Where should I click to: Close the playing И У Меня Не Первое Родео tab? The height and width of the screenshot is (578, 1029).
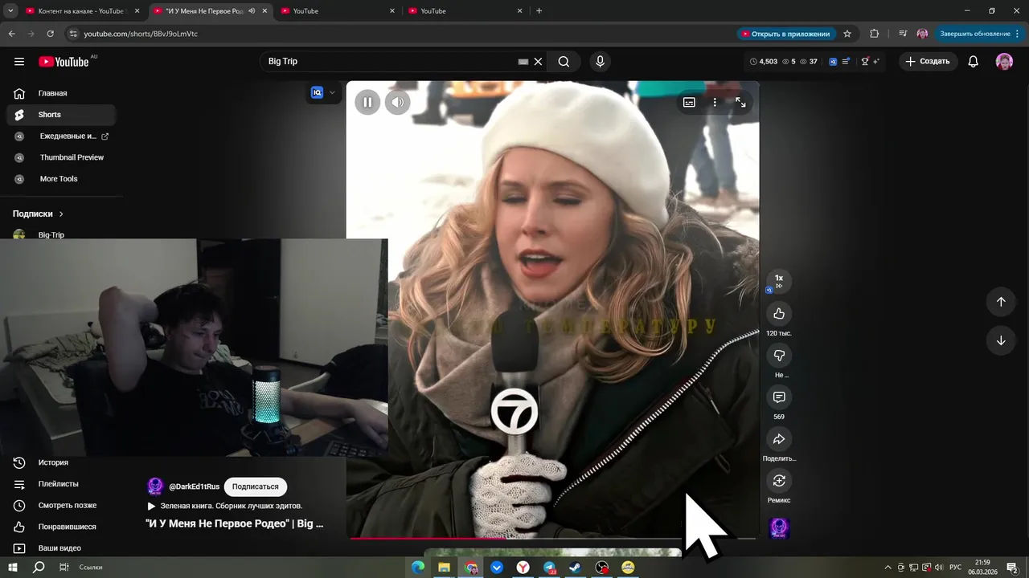pyautogui.click(x=264, y=11)
